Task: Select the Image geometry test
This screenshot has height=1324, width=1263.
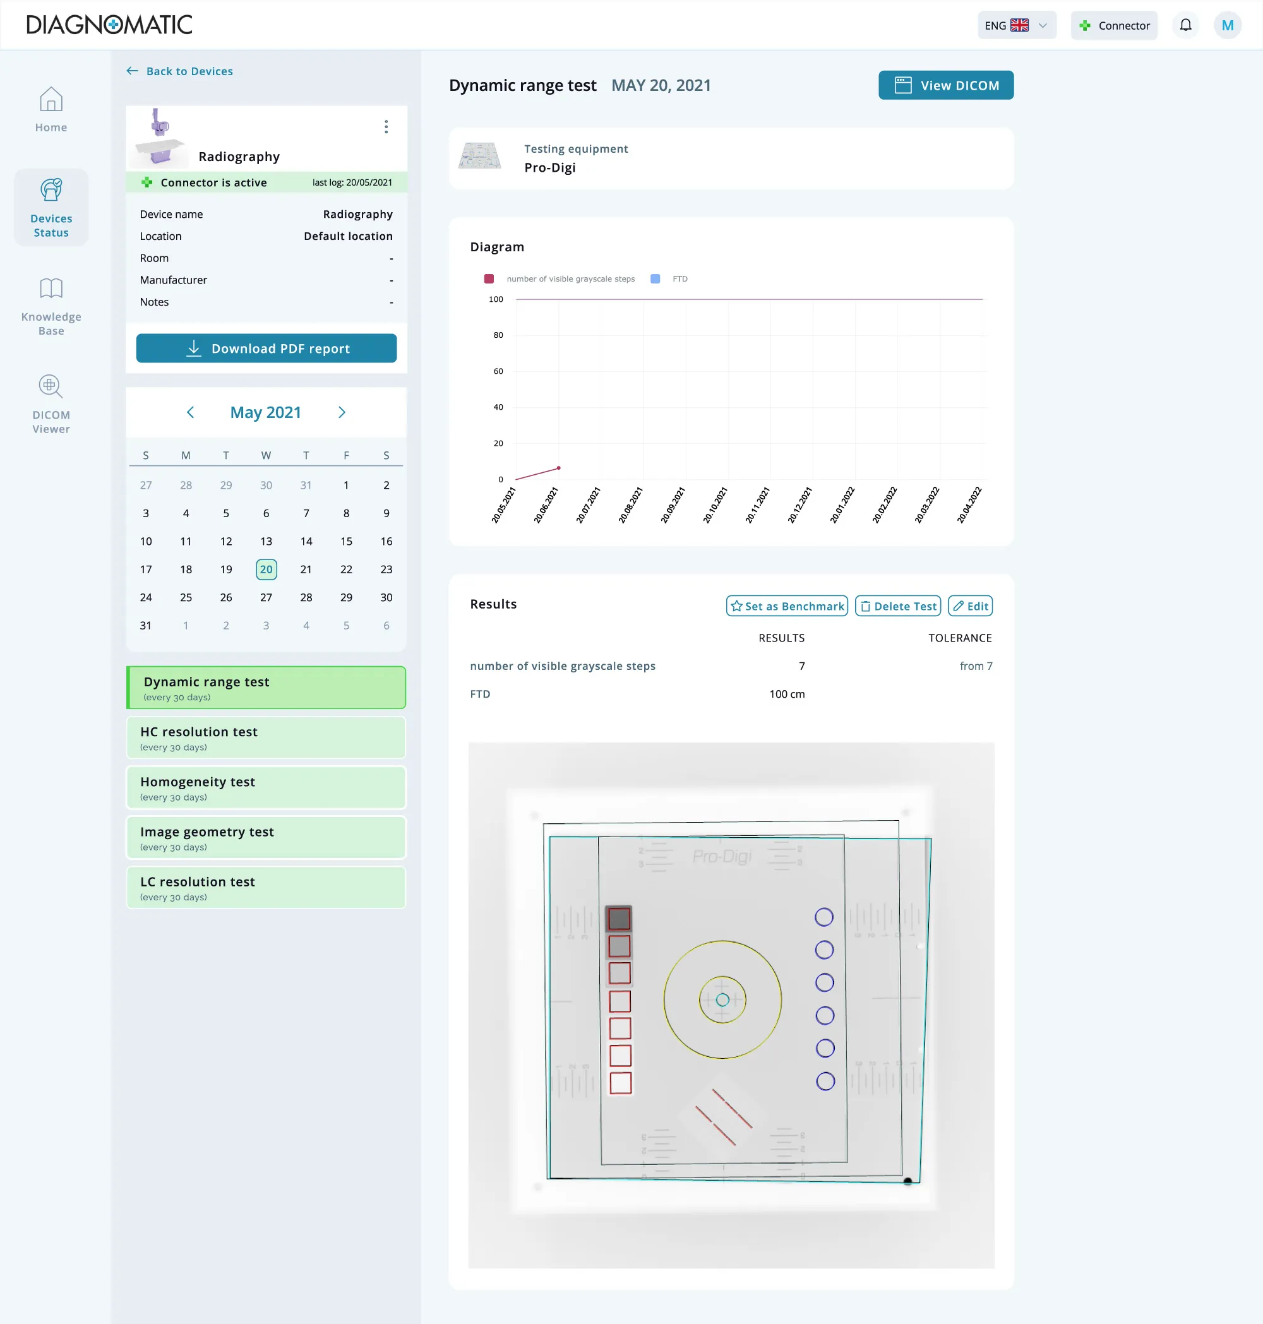Action: [x=266, y=837]
